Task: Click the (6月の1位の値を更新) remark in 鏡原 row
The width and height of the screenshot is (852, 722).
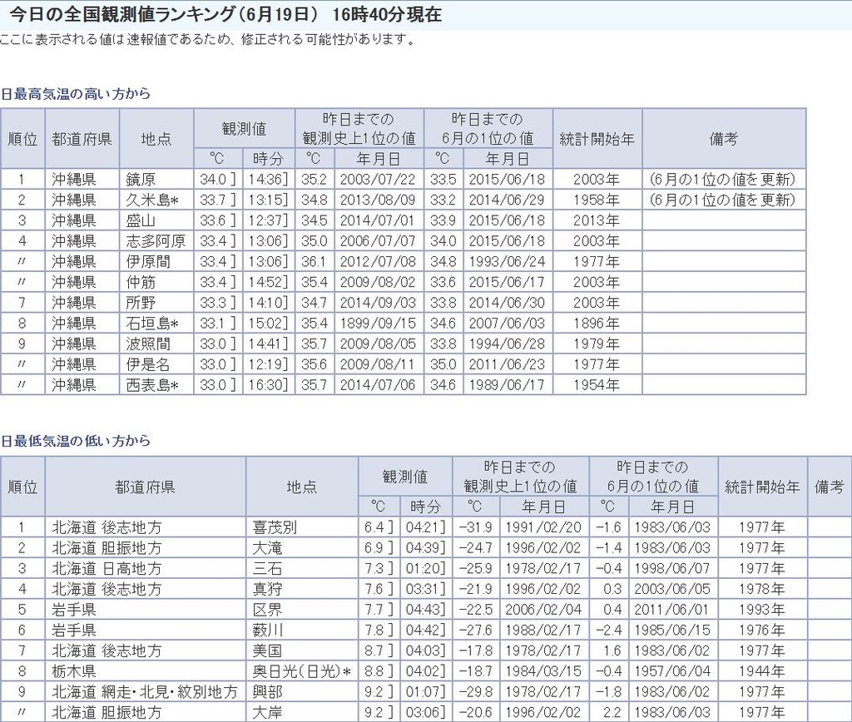Action: (x=722, y=179)
